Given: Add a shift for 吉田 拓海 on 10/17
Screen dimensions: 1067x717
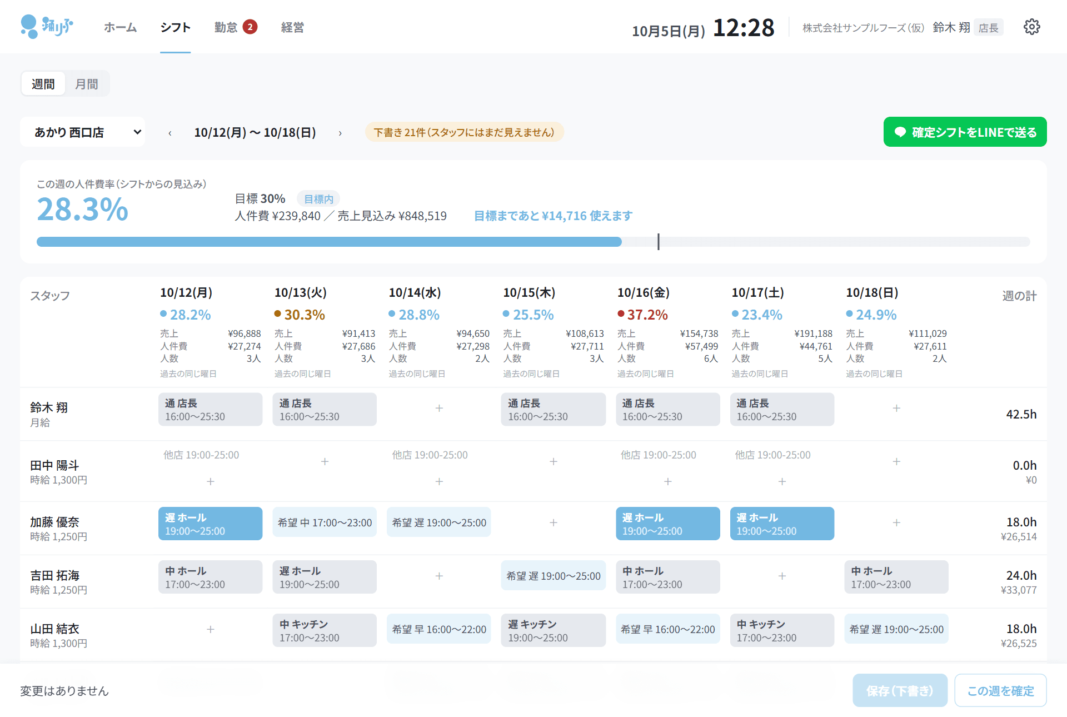Looking at the screenshot, I should [782, 576].
